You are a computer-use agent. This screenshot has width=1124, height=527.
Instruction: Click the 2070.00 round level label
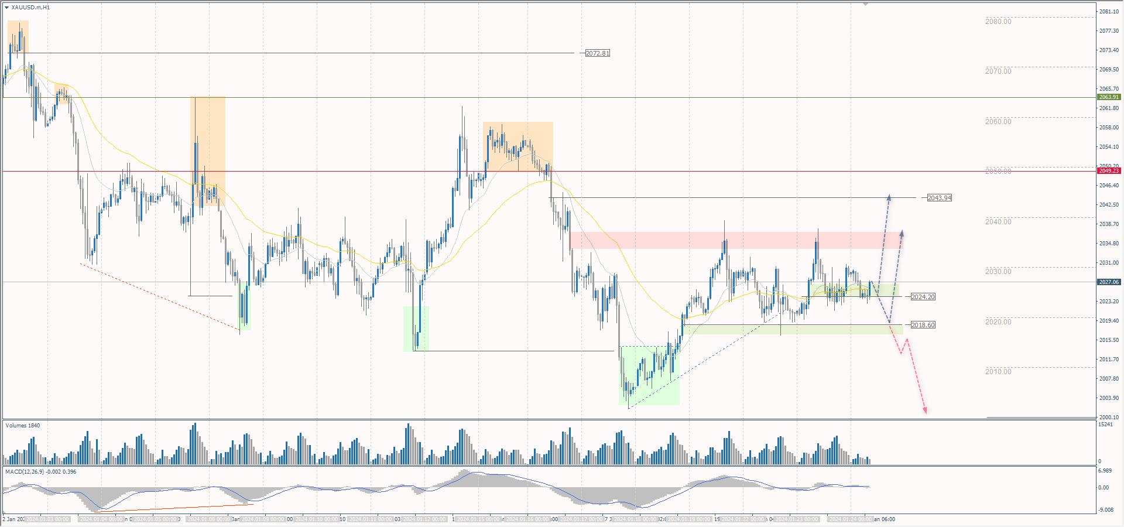[998, 71]
